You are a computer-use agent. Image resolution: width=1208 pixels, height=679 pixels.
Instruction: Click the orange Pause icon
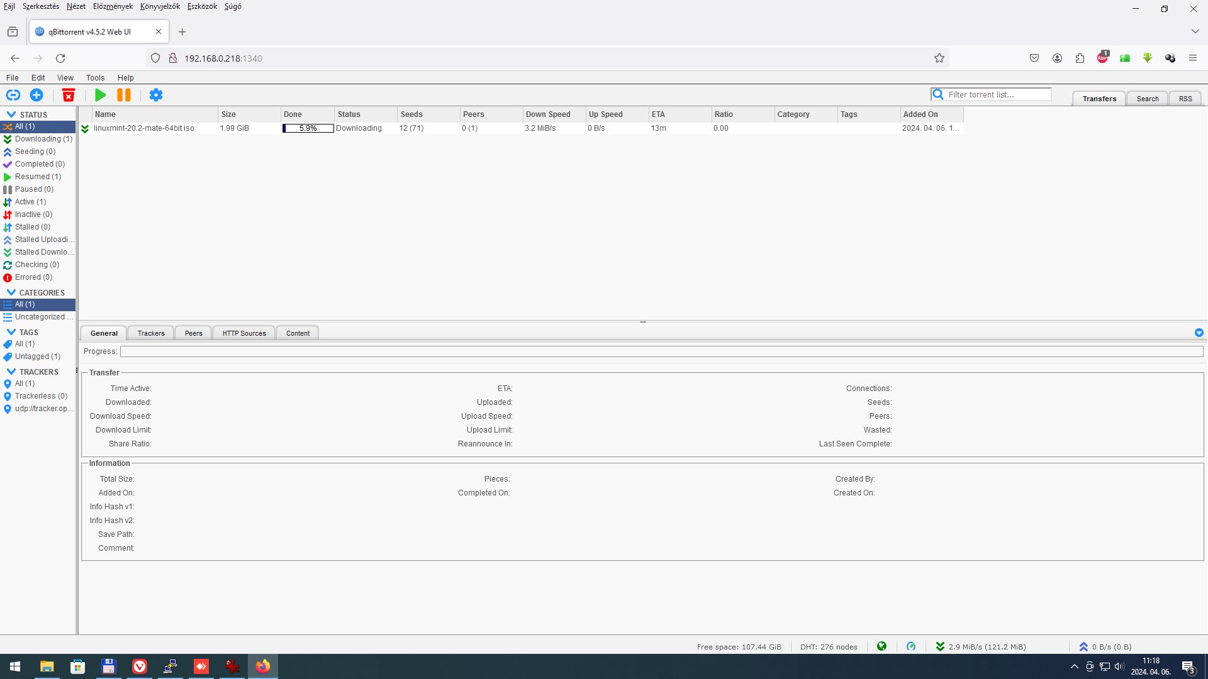(124, 95)
